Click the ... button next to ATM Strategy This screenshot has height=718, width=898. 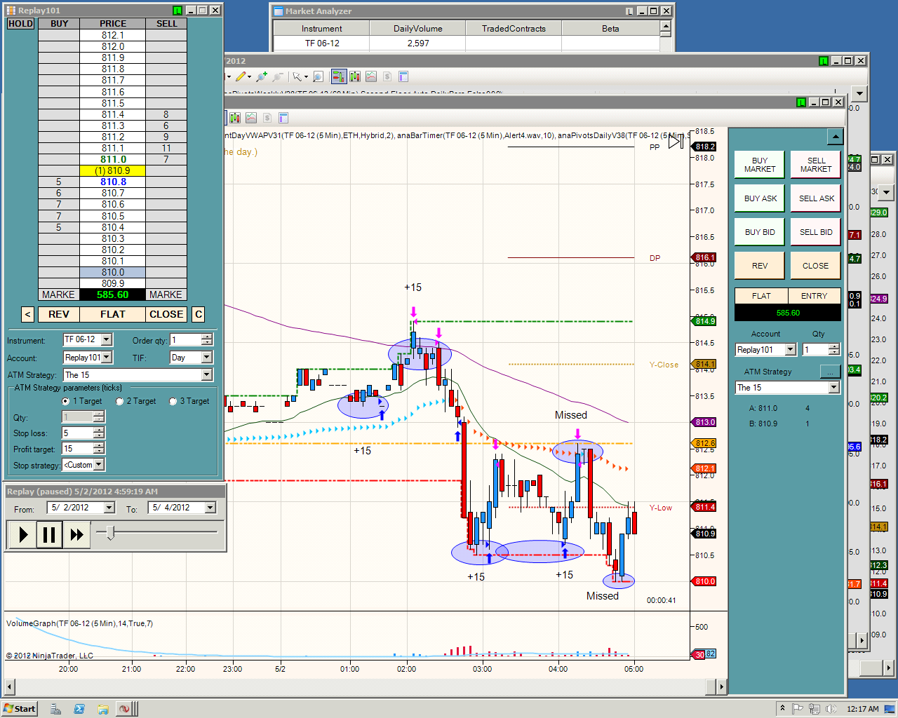tap(830, 372)
